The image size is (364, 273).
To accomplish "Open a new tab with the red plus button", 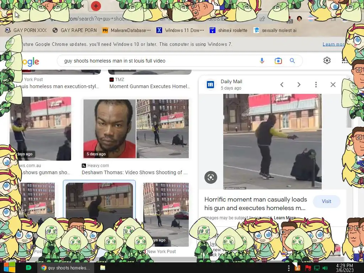I will coord(96,6).
